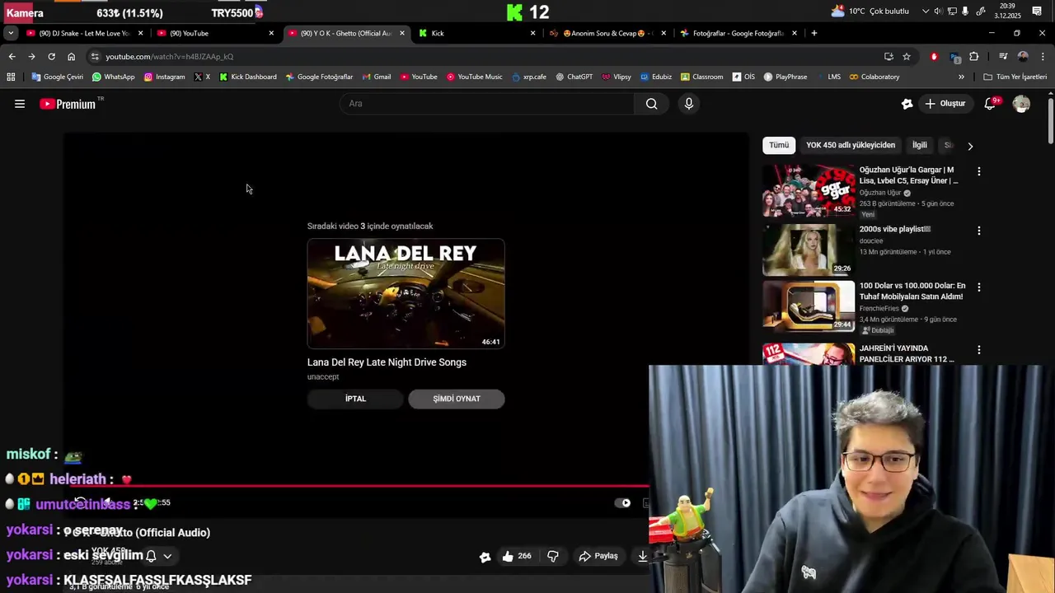The height and width of the screenshot is (593, 1055).
Task: Open the browser home page
Action: (71, 56)
